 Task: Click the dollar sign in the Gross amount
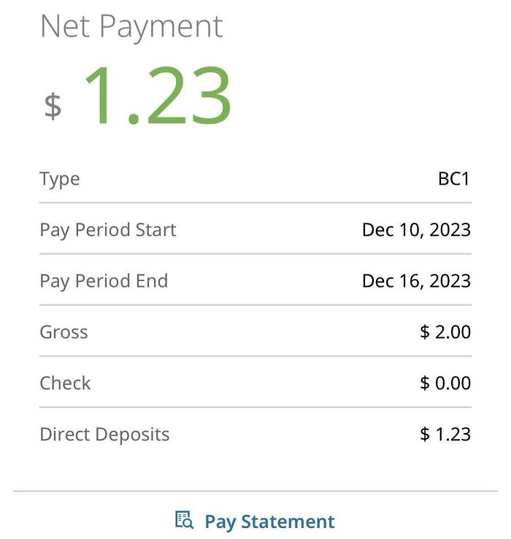[x=425, y=332]
